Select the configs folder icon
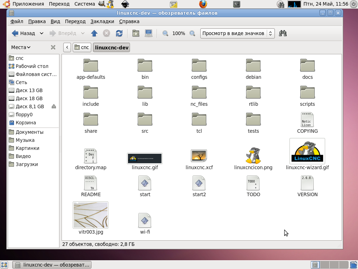Image resolution: width=358 pixels, height=269 pixels. click(x=199, y=65)
